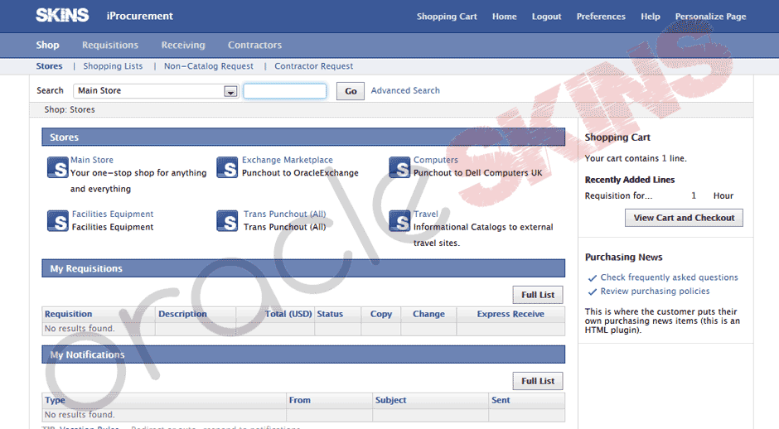Viewport: 779px width, 429px height.
Task: Show Full List of My Requisitions
Action: 538,295
